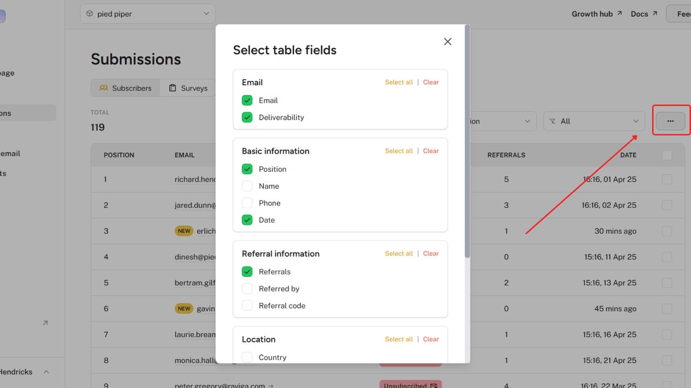This screenshot has height=388, width=691.
Task: Open the ellipsis more-options button highlighted in red
Action: [x=670, y=121]
